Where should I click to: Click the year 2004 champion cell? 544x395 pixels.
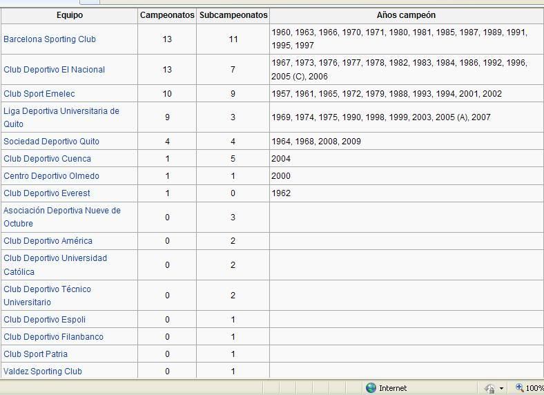406,159
